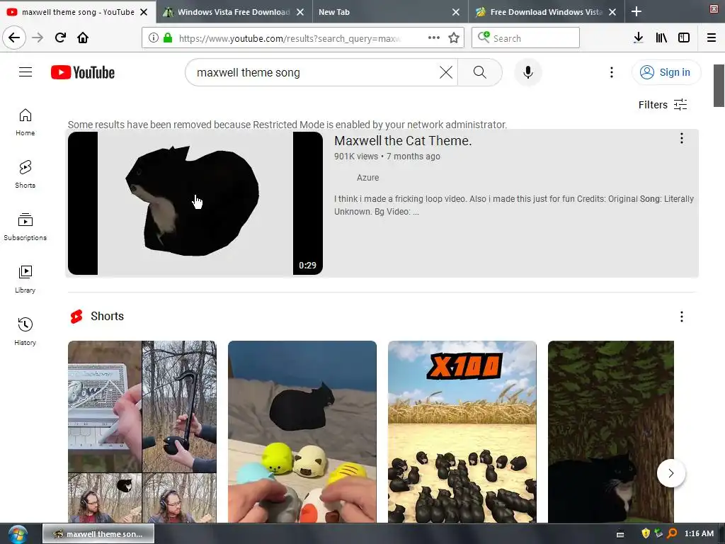The width and height of the screenshot is (725, 544).
Task: Show next Shorts with the right chevron
Action: pos(671,473)
